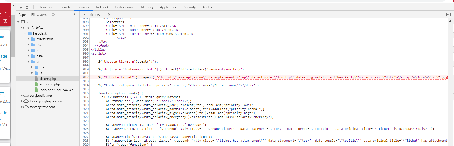Open the user dropdown in red header
Screen dimensions: 454x146
coord(6,12)
